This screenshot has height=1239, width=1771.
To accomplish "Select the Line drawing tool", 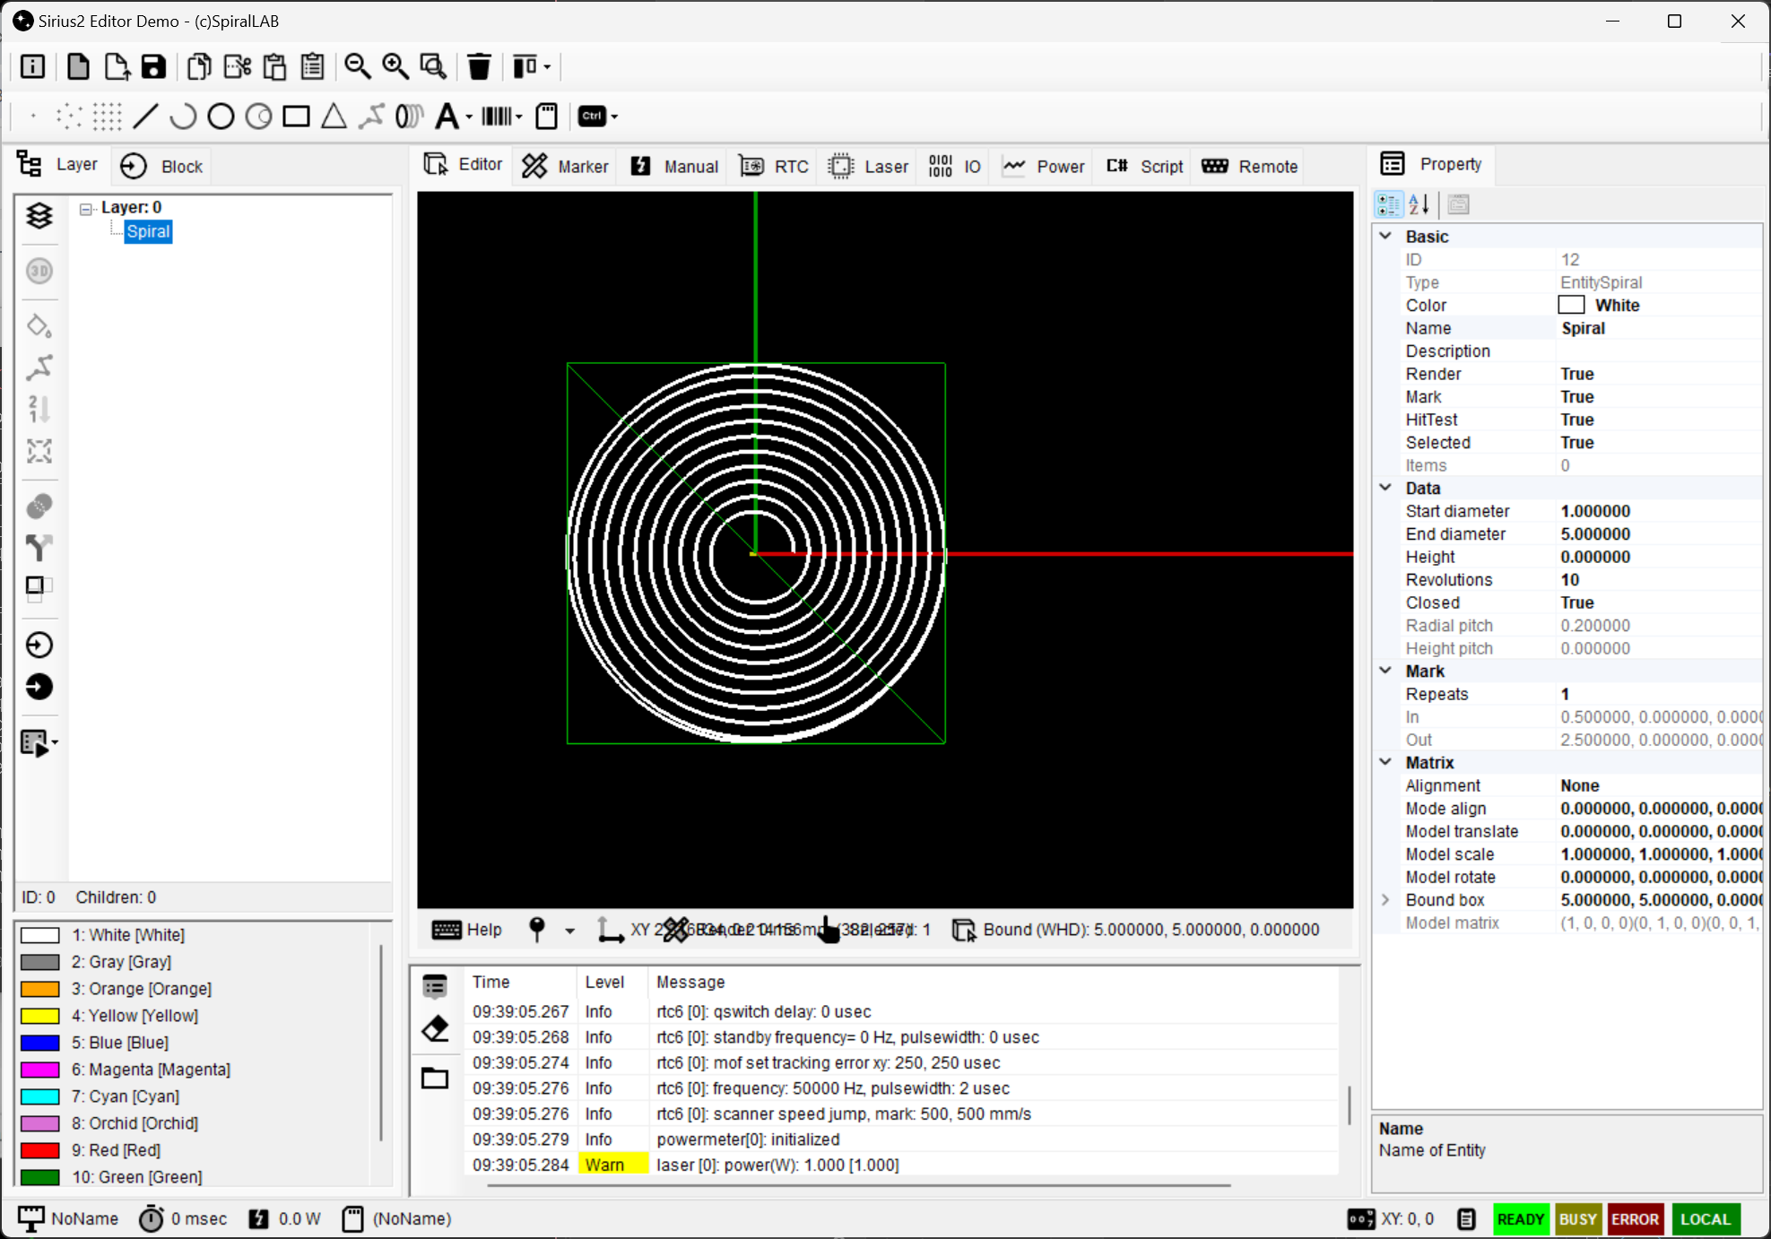I will click(x=145, y=117).
